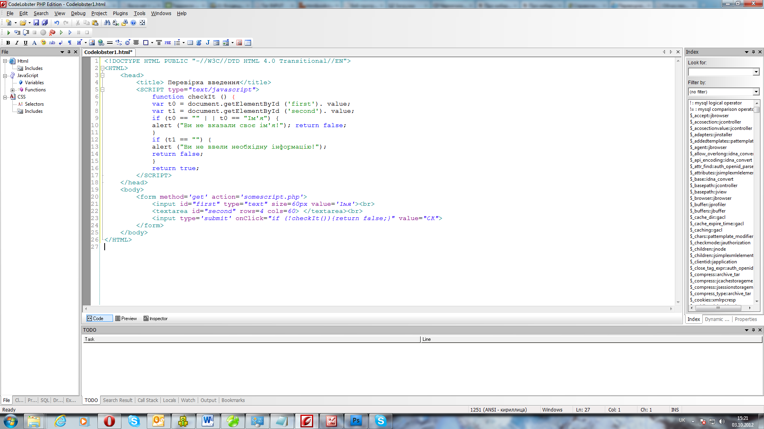
Task: Open the color palette icon
Action: [x=43, y=43]
